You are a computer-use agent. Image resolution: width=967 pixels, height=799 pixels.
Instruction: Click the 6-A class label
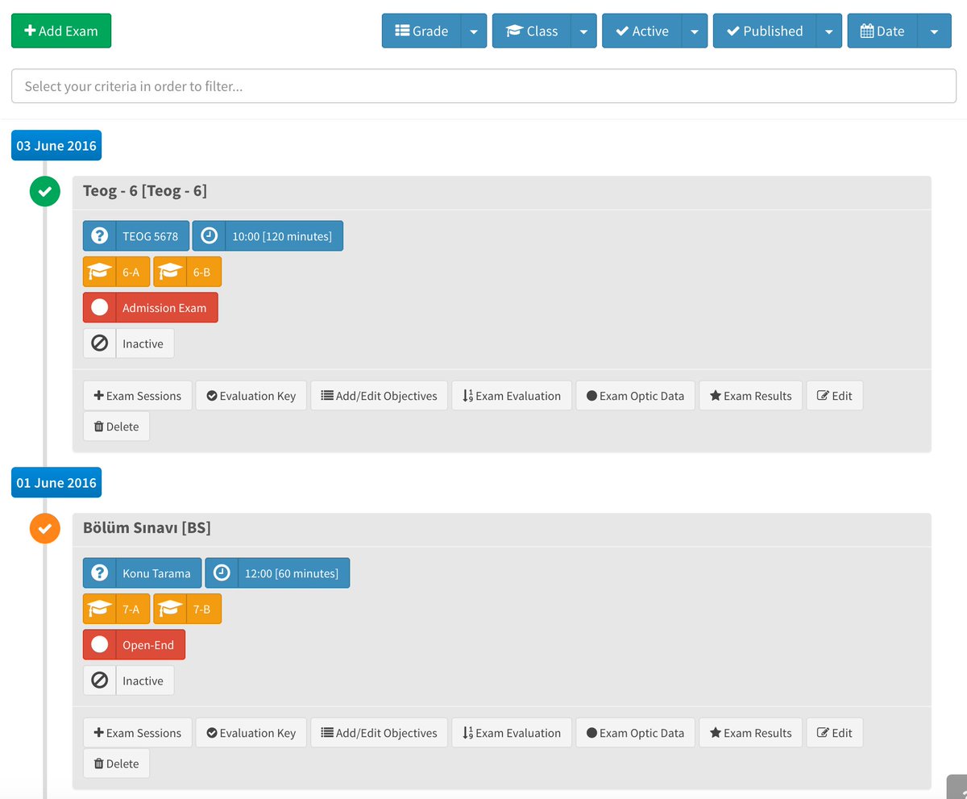coord(131,272)
